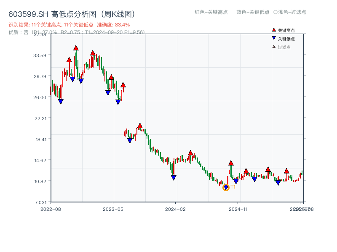Image resolution: width=337 pixels, height=252 pixels.
Task: Click the rightmost red triangle marker on chart
Action: (x=286, y=171)
